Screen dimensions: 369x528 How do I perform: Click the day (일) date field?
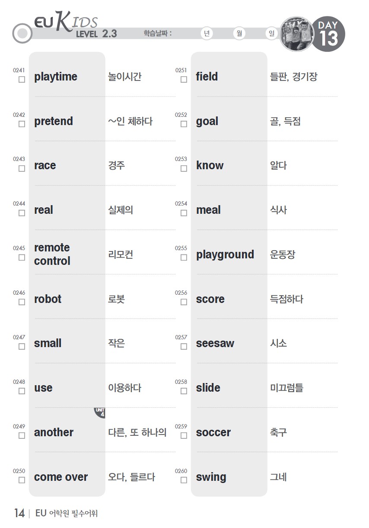point(271,34)
